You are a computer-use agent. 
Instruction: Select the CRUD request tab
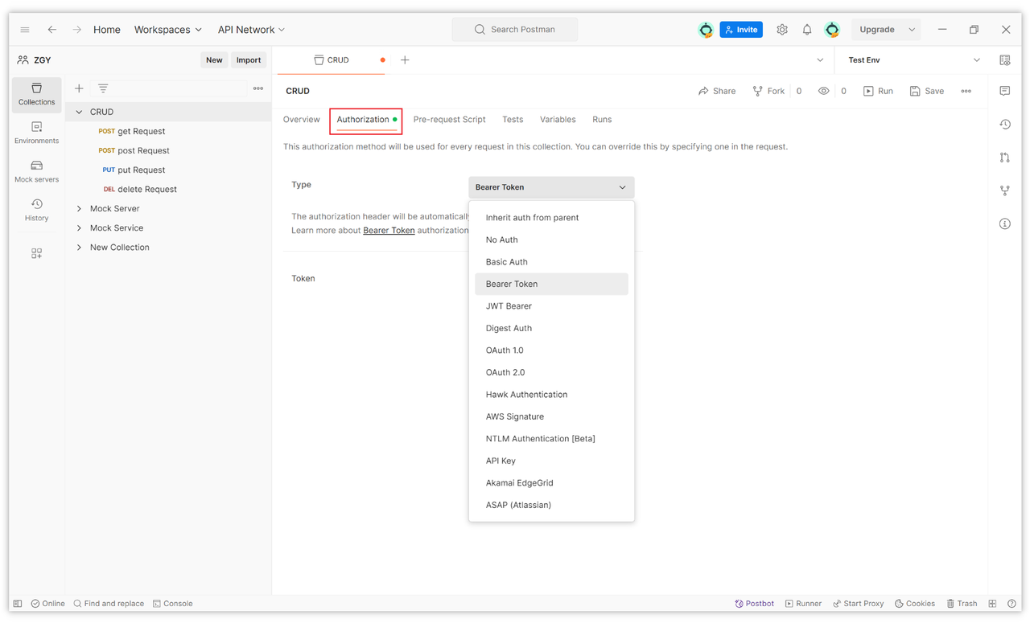(332, 60)
